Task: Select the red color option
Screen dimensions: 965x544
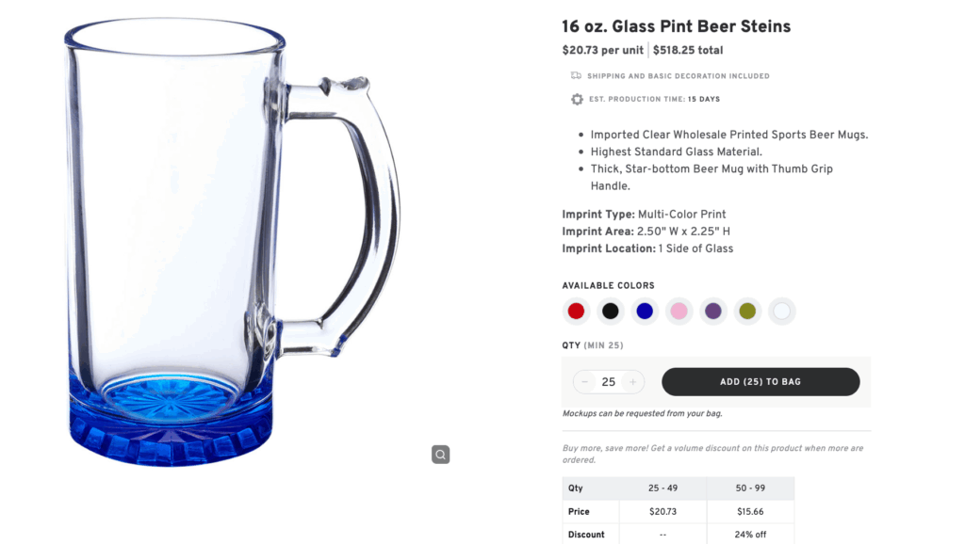Action: pyautogui.click(x=576, y=311)
